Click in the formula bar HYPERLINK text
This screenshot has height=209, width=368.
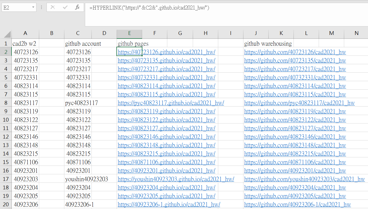pyautogui.click(x=149, y=8)
